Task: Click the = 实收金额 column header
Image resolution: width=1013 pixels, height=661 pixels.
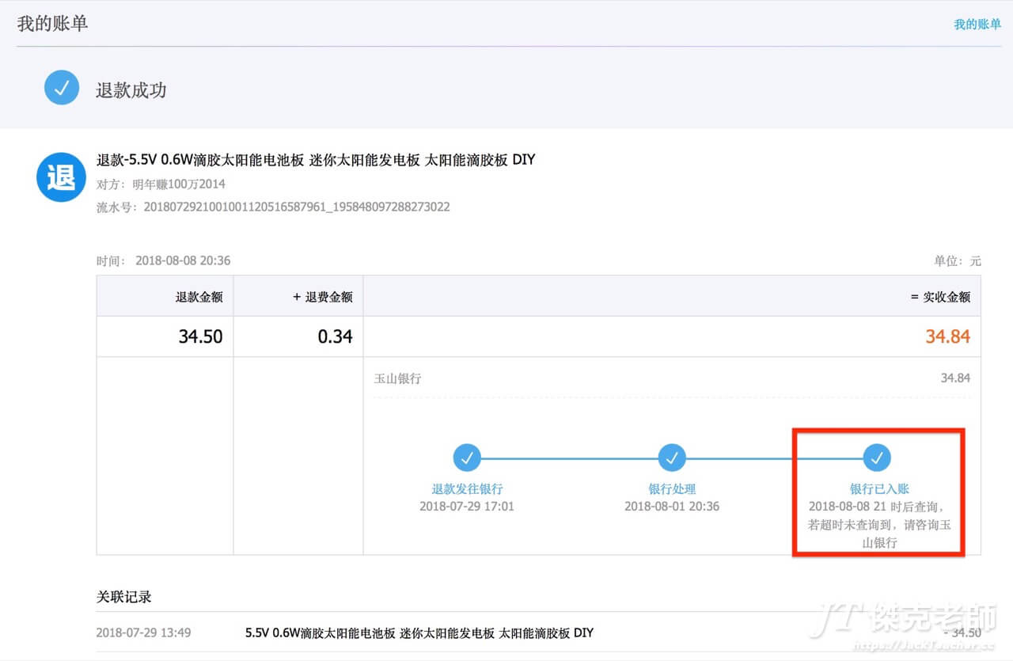Action: pos(940,297)
